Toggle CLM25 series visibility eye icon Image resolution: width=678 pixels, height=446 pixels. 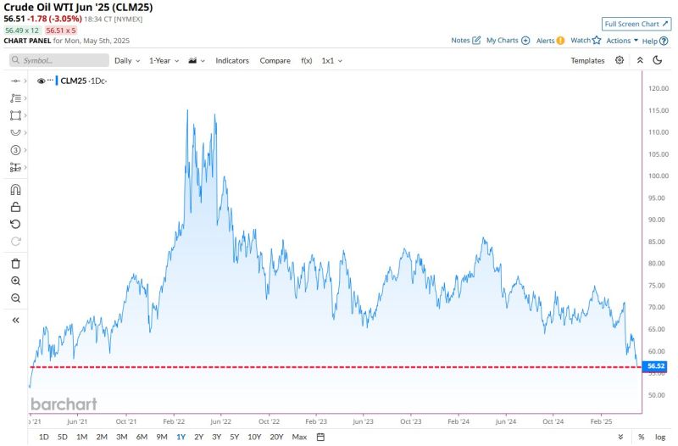[40, 81]
